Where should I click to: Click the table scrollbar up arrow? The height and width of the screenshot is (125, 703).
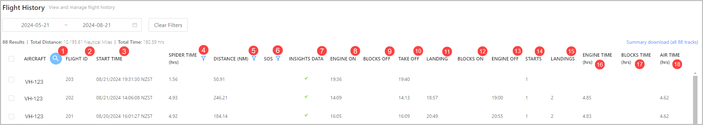(695, 73)
